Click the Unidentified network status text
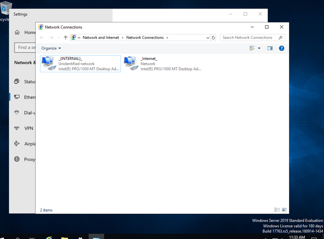324x239 pixels. (76, 64)
